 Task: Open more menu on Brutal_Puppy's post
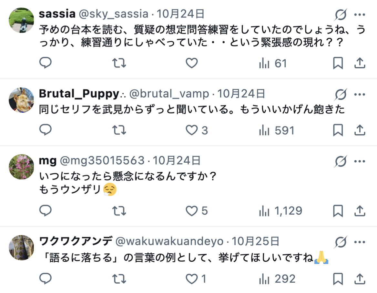pos(360,95)
